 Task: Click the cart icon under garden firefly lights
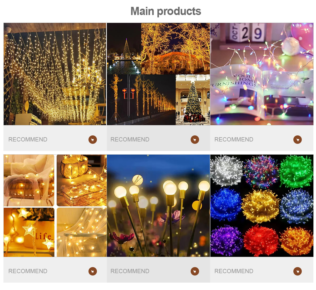coord(195,271)
